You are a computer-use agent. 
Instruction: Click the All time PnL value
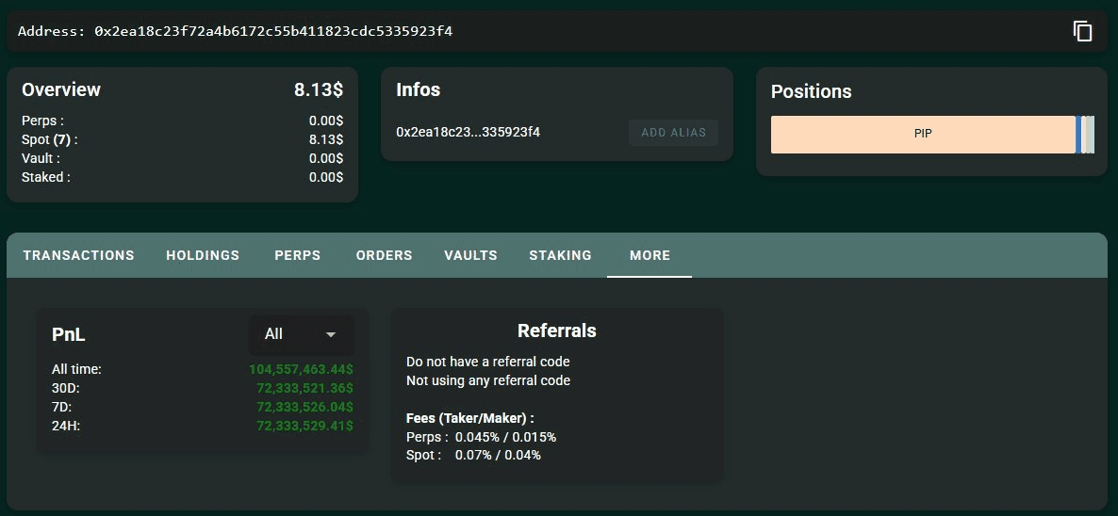(301, 369)
